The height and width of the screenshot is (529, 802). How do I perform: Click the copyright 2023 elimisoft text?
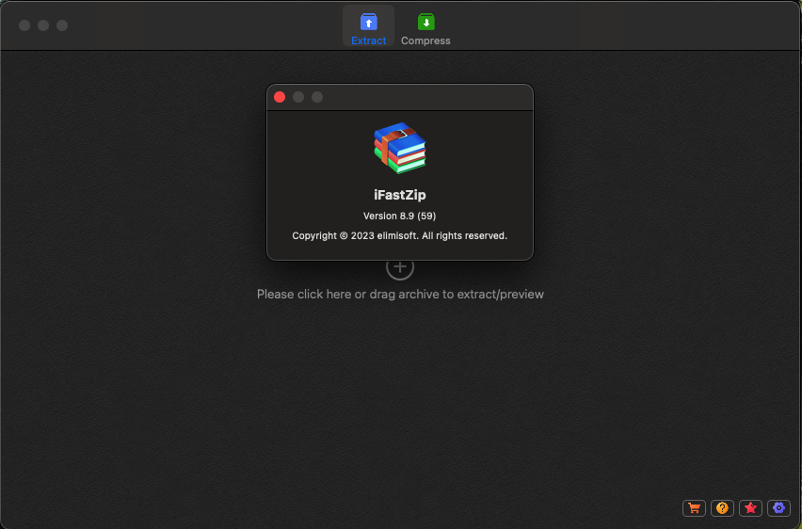coord(399,236)
